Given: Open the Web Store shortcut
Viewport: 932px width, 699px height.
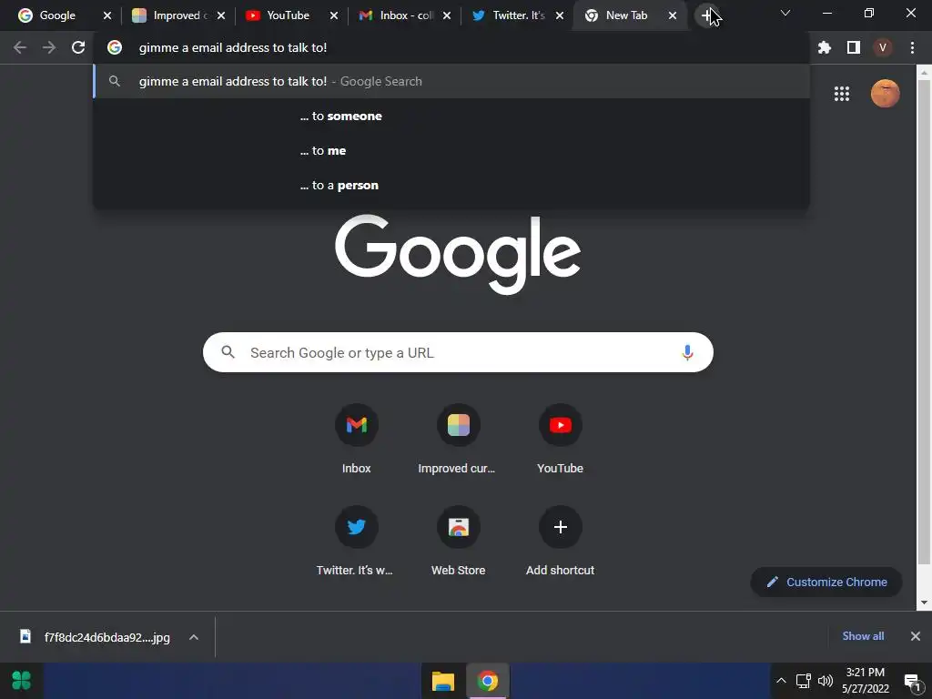Looking at the screenshot, I should pos(458,541).
